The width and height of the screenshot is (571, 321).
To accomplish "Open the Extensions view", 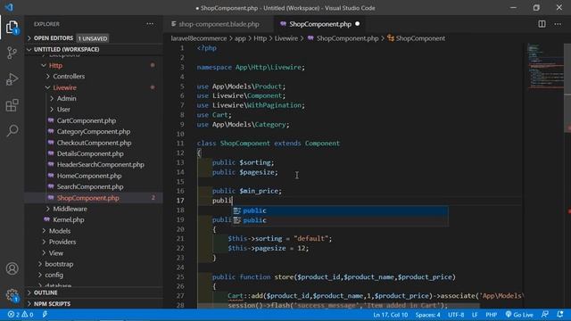I will pos(12,105).
